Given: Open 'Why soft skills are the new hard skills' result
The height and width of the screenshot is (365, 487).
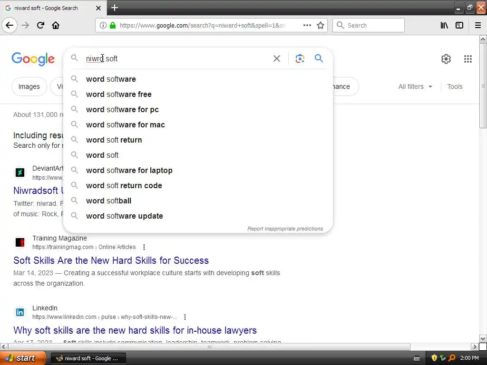Looking at the screenshot, I should pos(135,330).
